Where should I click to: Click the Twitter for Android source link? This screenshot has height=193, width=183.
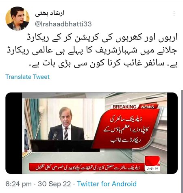107,184
